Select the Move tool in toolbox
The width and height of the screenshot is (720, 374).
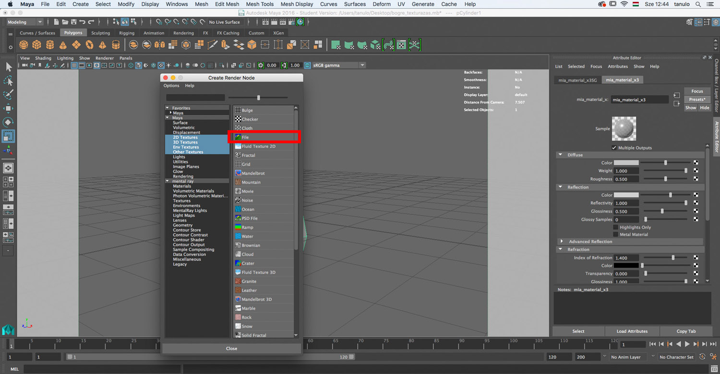pos(8,108)
